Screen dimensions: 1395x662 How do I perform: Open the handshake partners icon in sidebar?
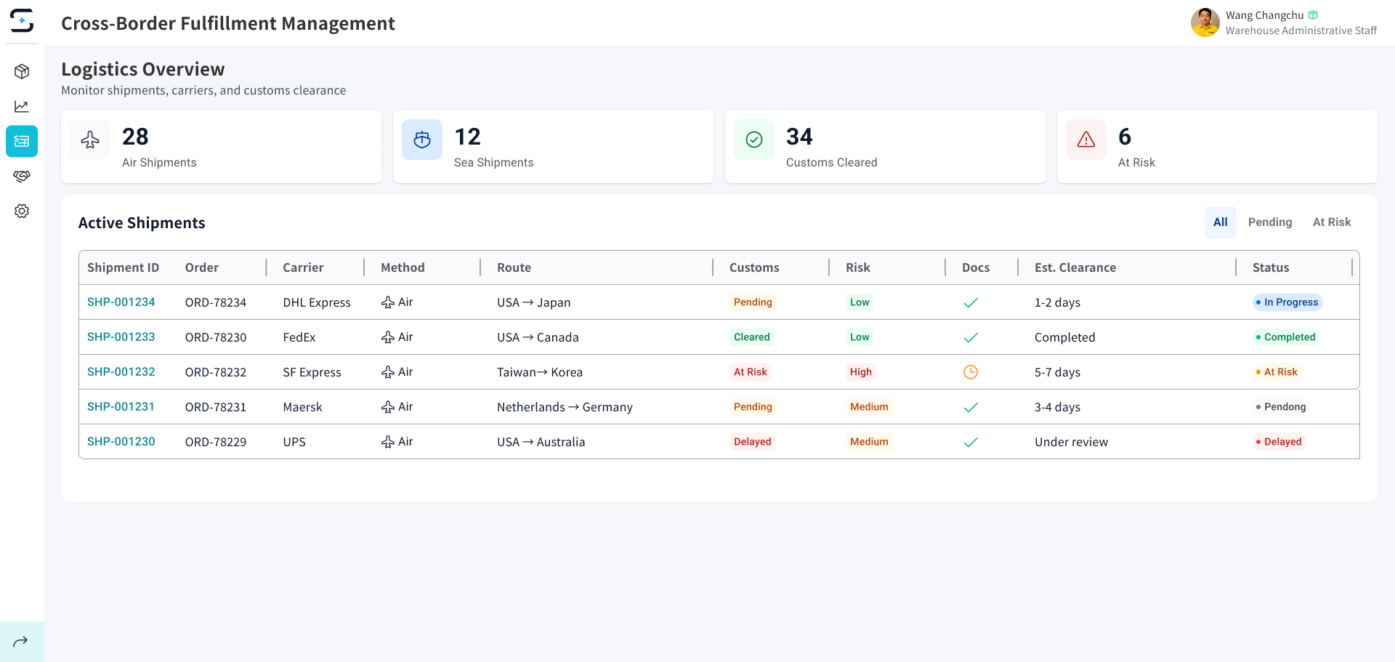(x=22, y=176)
